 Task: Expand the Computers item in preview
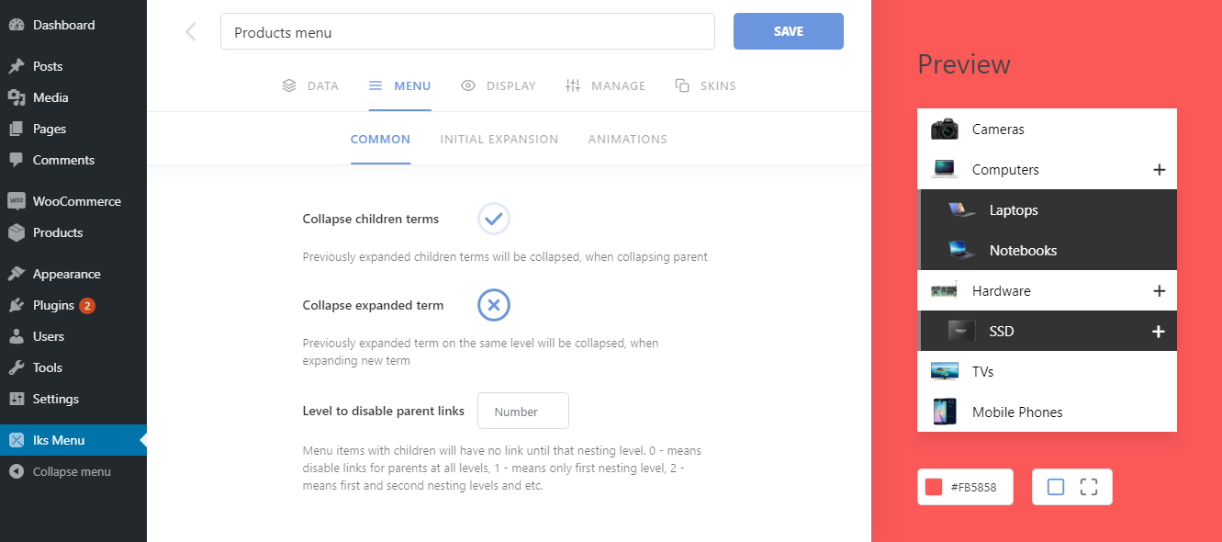[1159, 170]
